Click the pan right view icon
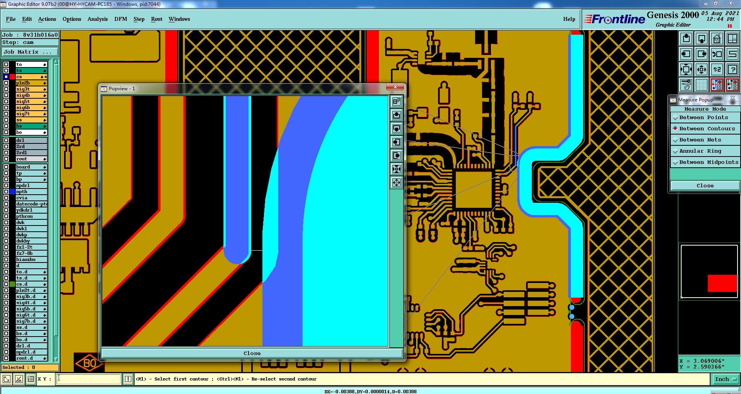This screenshot has width=741, height=394. [x=702, y=54]
